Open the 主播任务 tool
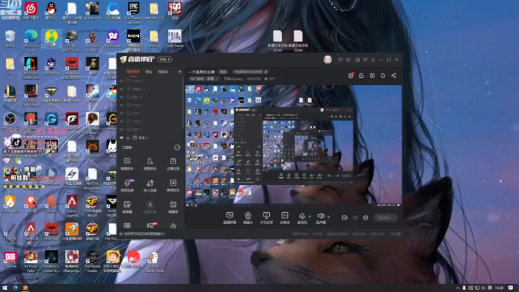 click(x=173, y=164)
